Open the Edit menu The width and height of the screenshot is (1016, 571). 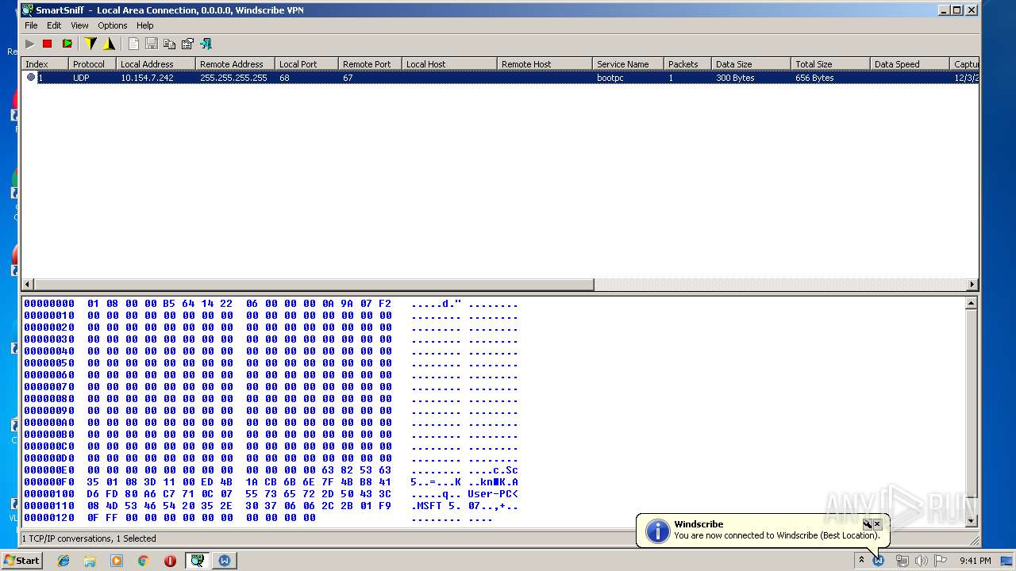pos(54,25)
